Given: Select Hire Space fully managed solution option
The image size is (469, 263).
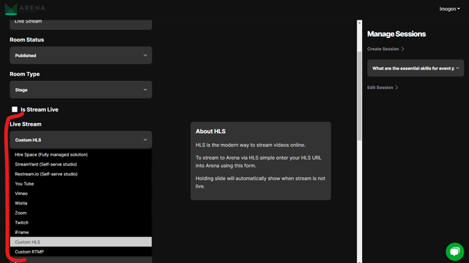Looking at the screenshot, I should coord(80,154).
